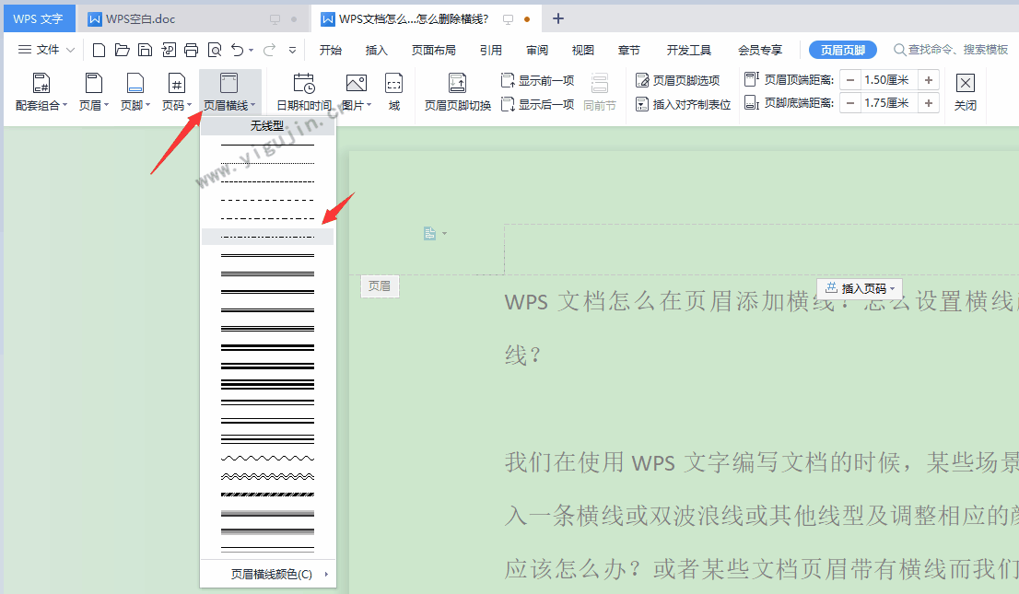Choose 无线型 no-line option
Viewport: 1019px width, 594px height.
point(268,126)
